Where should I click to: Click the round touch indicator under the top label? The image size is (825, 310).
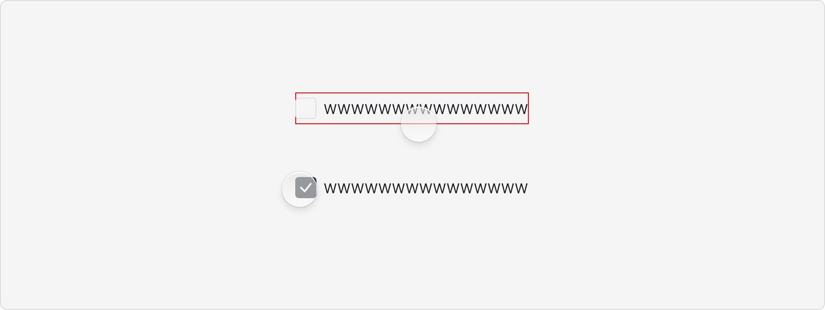(x=419, y=124)
